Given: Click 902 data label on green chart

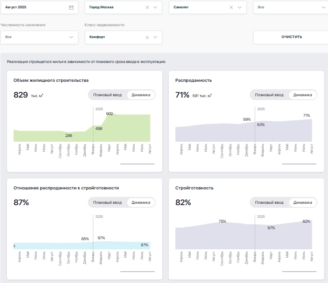Looking at the screenshot, I should click(109, 114).
